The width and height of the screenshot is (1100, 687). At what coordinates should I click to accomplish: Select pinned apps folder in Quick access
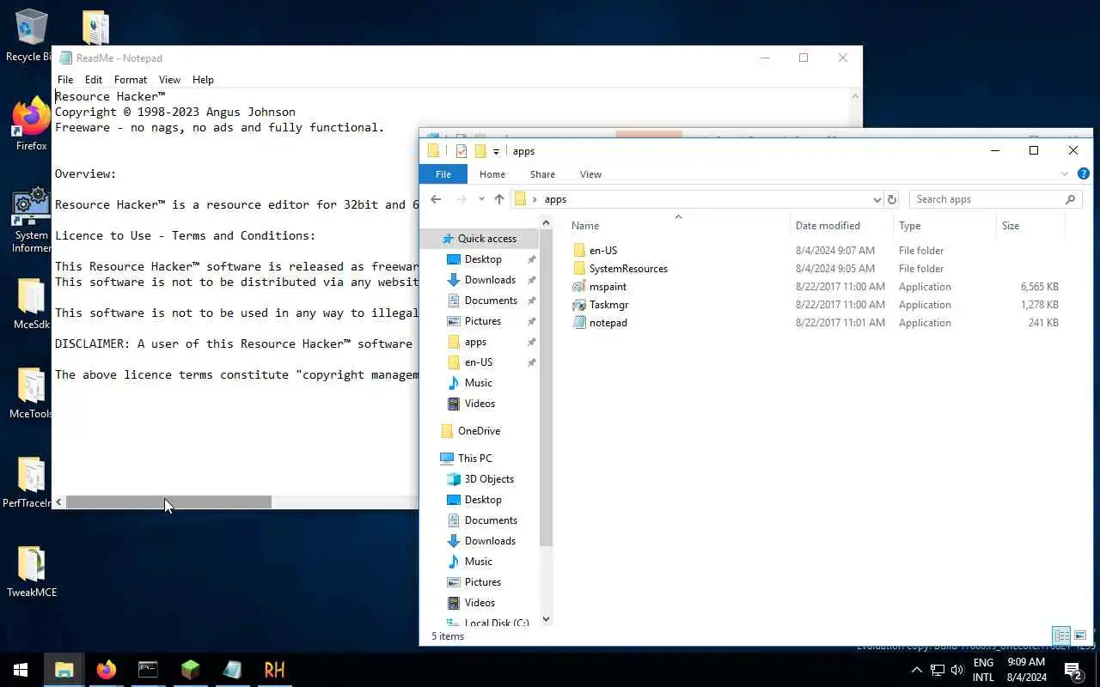(475, 342)
